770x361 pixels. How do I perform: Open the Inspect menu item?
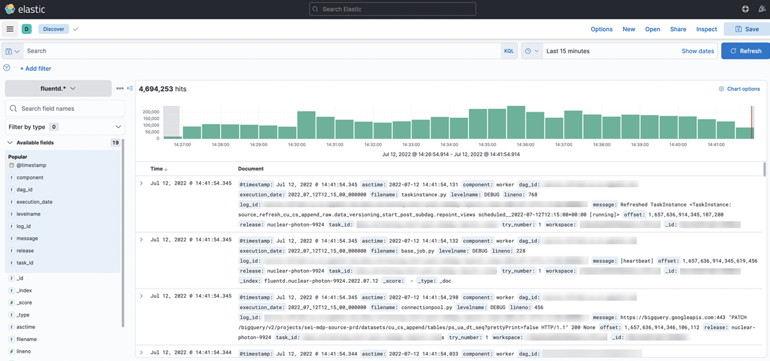706,29
